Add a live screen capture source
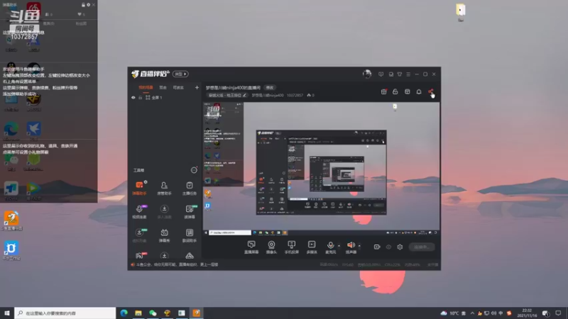The height and width of the screenshot is (319, 568). click(x=251, y=247)
